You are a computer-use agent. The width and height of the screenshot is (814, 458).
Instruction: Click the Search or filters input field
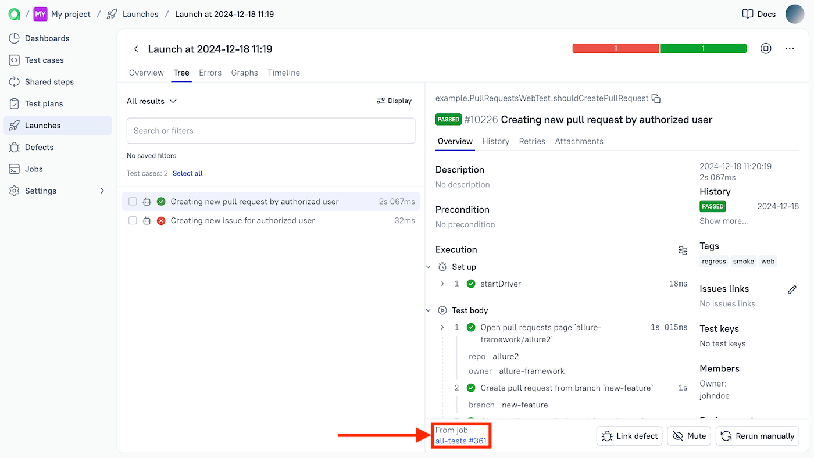(x=270, y=131)
